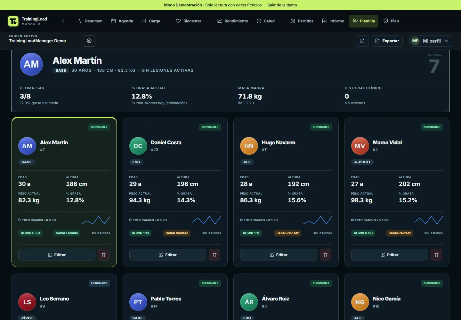This screenshot has width=461, height=320.
Task: Edit Marco Vidal's player card
Action: [x=390, y=255]
